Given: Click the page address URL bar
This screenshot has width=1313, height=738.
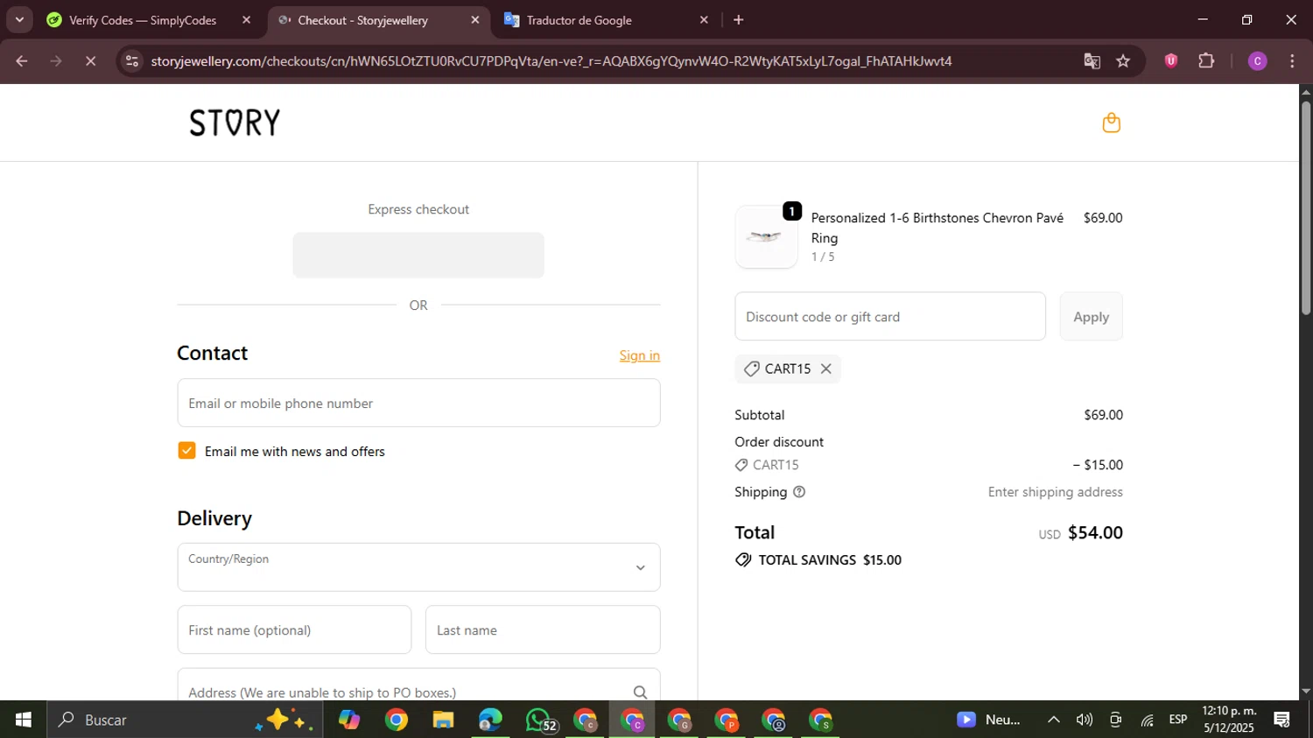Looking at the screenshot, I should [551, 61].
